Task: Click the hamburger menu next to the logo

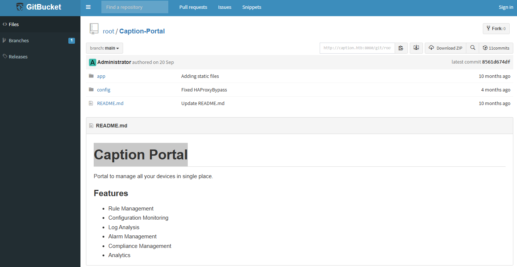Action: (x=88, y=7)
